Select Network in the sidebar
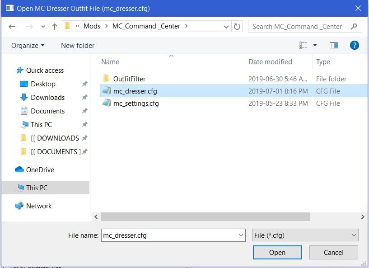Screen dimensions: 369x268 pos(39,206)
